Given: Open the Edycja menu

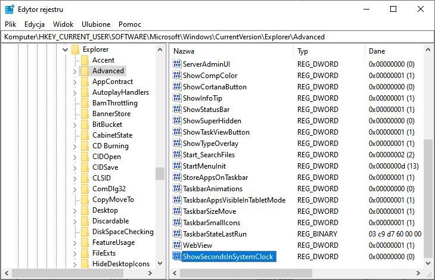Looking at the screenshot, I should click(x=35, y=24).
